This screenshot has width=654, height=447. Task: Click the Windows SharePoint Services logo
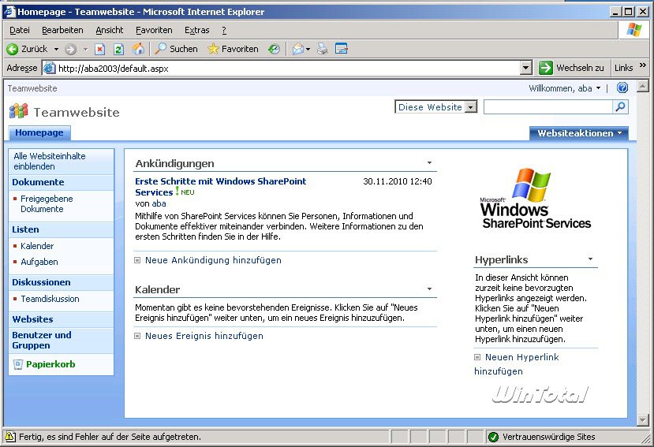pyautogui.click(x=536, y=199)
